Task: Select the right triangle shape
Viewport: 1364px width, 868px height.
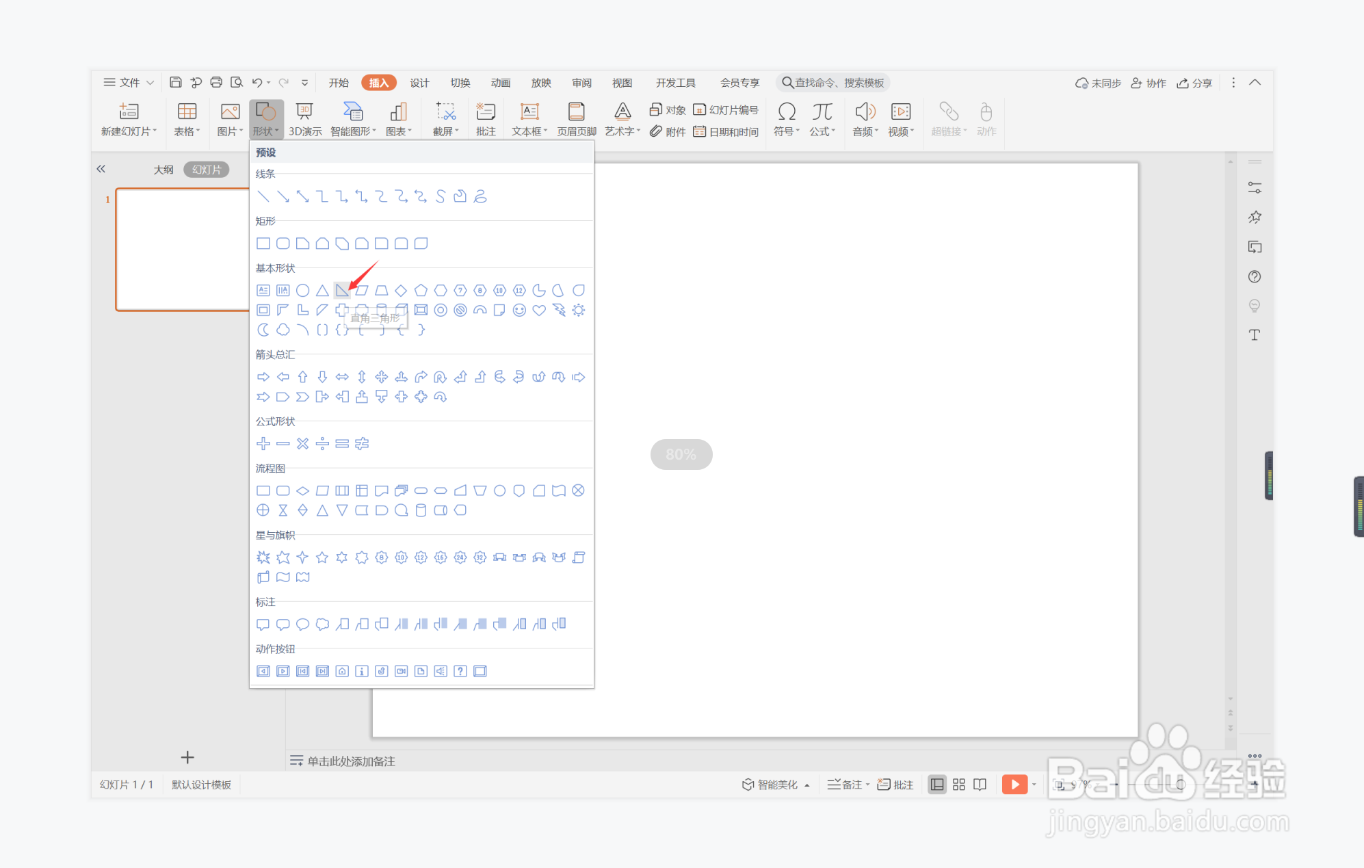Action: (x=342, y=291)
